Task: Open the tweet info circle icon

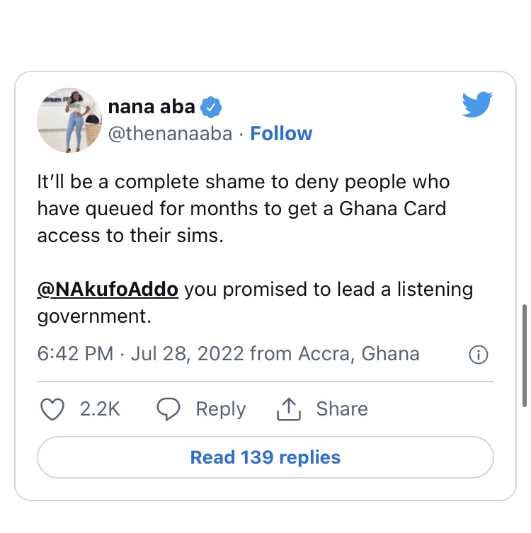Action: coord(479,355)
